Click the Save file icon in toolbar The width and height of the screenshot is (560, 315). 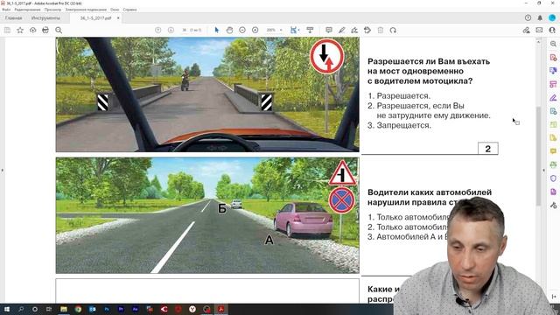click(7, 31)
